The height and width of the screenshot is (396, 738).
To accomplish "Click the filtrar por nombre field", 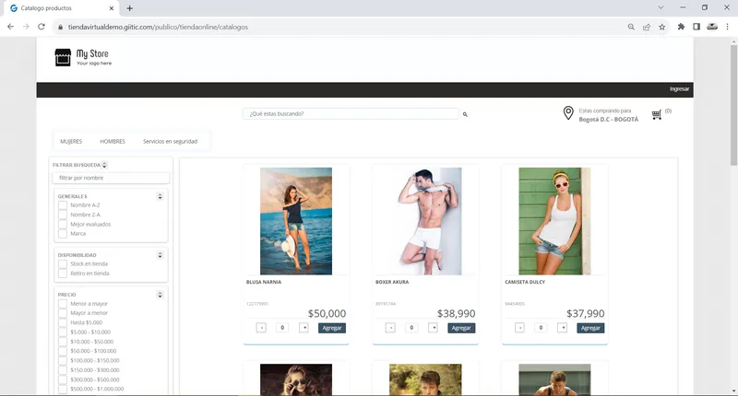I will pos(111,178).
